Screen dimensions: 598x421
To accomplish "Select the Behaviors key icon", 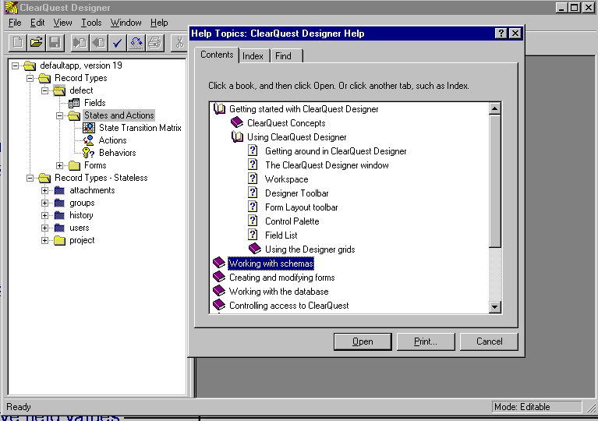I will tap(89, 153).
